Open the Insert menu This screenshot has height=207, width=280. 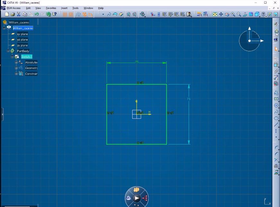[64, 8]
